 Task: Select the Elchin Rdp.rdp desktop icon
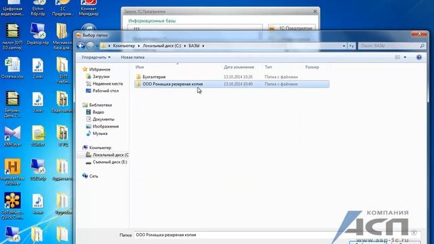[x=38, y=7]
